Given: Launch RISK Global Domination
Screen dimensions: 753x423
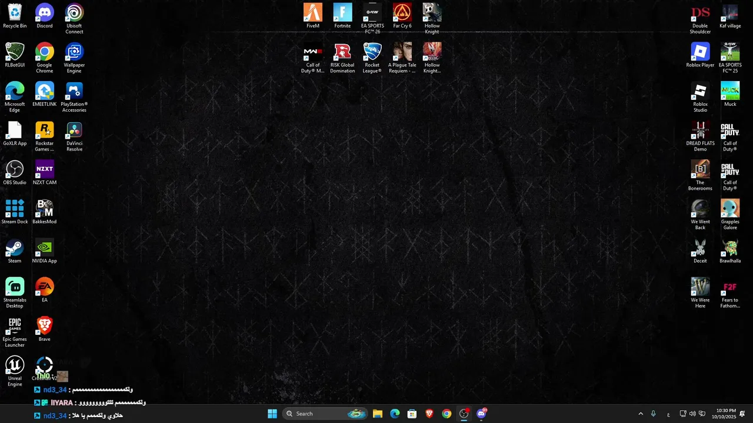Looking at the screenshot, I should point(342,58).
